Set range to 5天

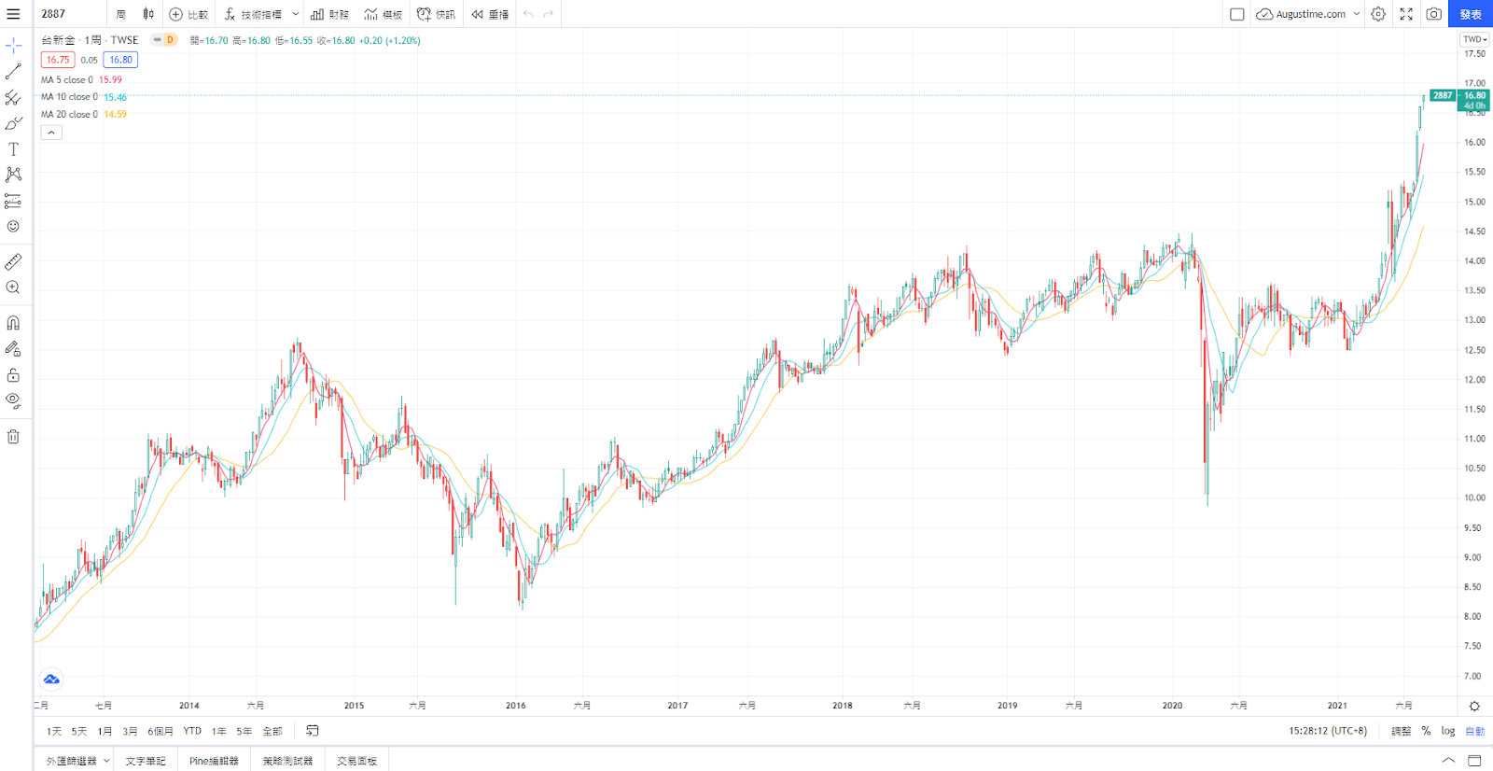point(79,731)
